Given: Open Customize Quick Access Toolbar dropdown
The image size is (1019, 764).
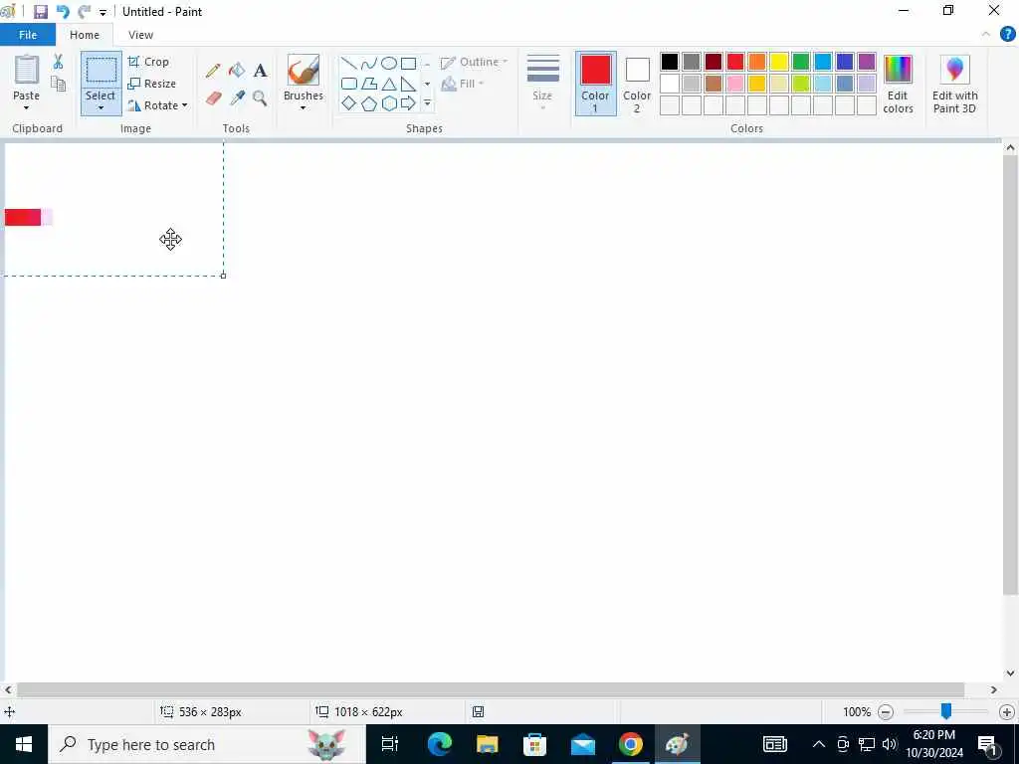Looking at the screenshot, I should (x=102, y=12).
